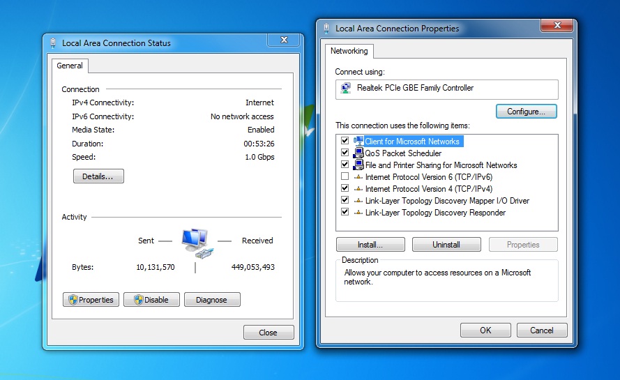620x380 pixels.
Task: Disable the Local Area Connection
Action: click(151, 300)
